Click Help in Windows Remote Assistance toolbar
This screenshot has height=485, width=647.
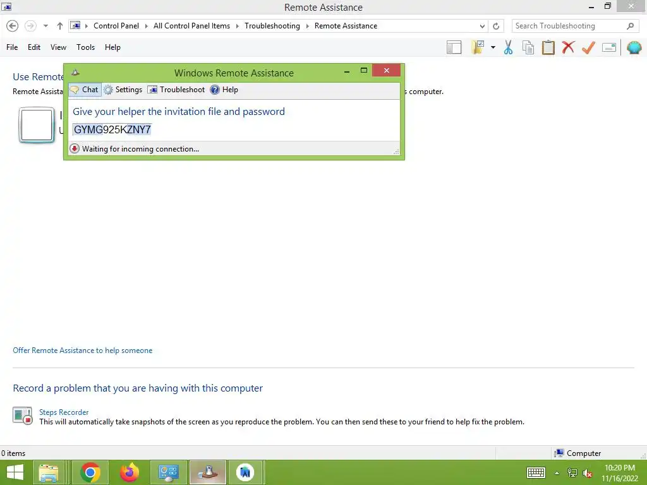pos(224,90)
